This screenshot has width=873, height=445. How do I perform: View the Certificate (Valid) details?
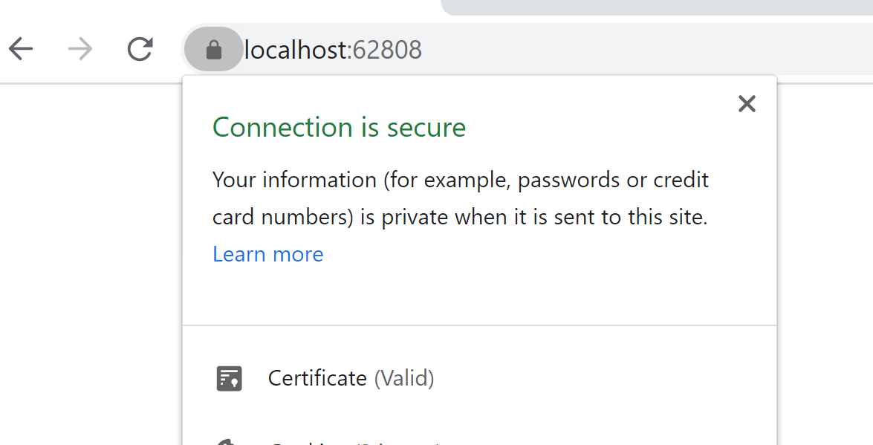351,377
